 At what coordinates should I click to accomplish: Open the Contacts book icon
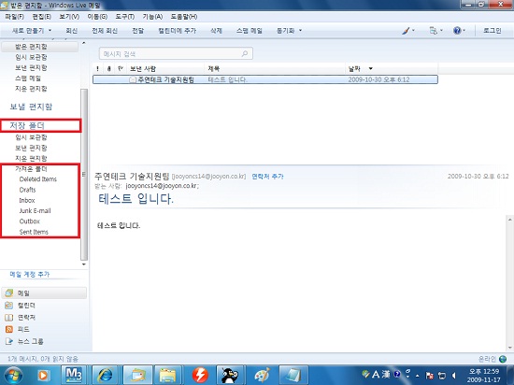coord(9,317)
